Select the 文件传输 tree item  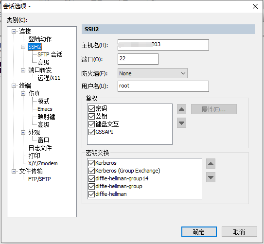[31, 171]
